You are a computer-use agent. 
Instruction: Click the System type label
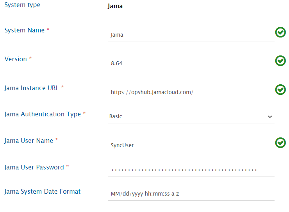point(22,5)
